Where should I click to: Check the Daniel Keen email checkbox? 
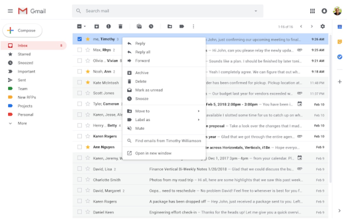click(x=79, y=212)
